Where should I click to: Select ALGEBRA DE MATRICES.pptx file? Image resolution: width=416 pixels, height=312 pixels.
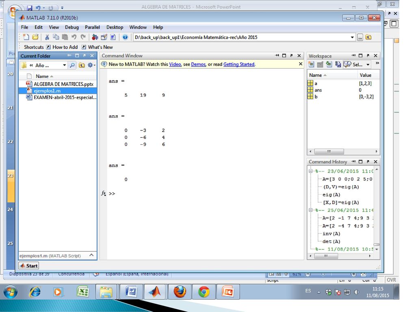pos(60,84)
